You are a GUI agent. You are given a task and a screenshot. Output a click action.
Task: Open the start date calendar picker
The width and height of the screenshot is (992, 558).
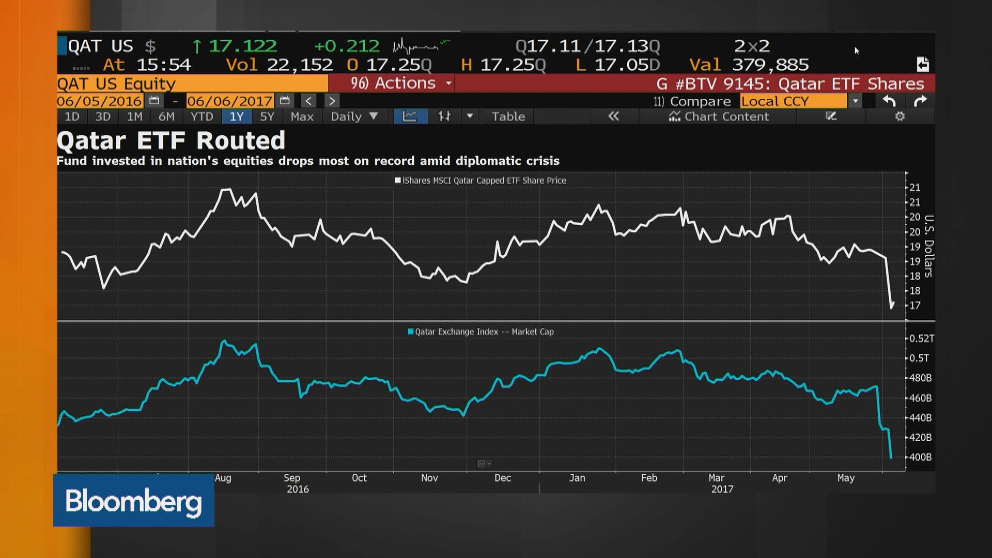point(154,101)
